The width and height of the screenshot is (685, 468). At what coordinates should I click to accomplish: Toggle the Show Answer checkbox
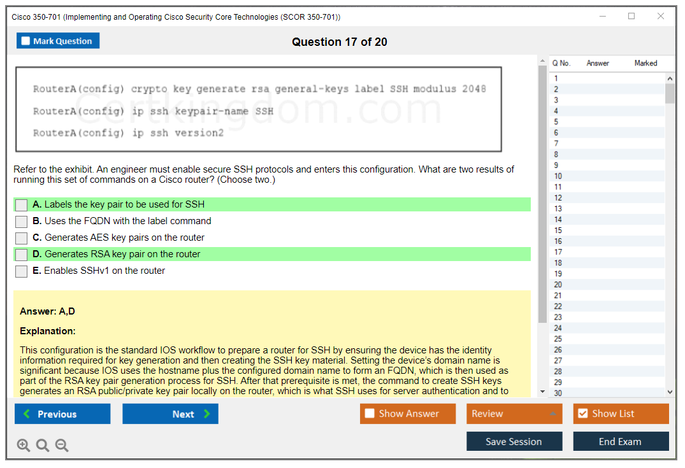point(370,413)
